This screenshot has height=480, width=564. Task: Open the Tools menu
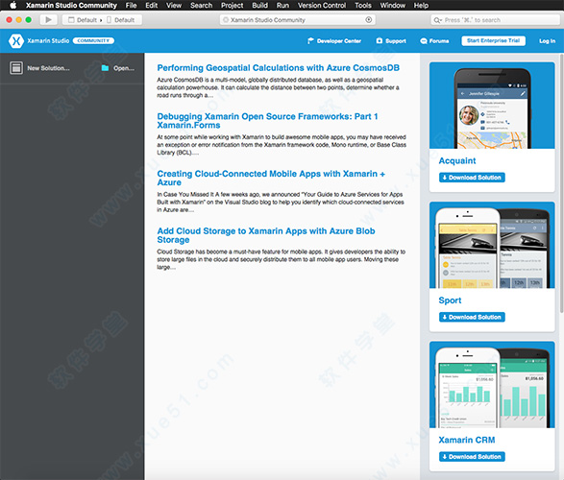[363, 5]
